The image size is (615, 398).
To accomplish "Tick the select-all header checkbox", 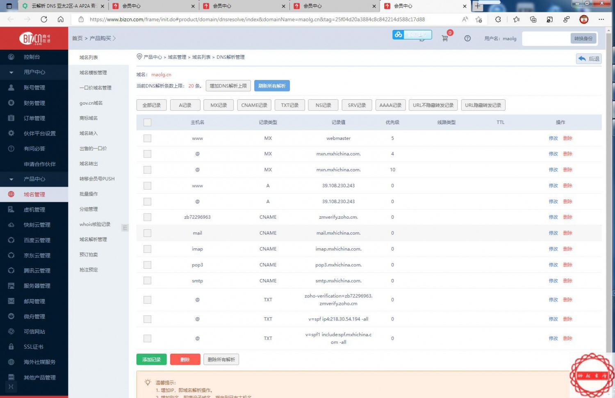I will pyautogui.click(x=148, y=122).
